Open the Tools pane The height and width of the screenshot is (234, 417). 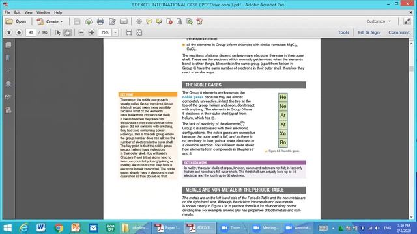[x=343, y=32]
